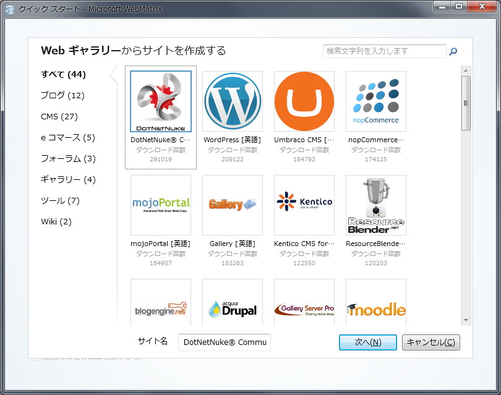Select the Gallery [英語] template icon

pos(232,204)
